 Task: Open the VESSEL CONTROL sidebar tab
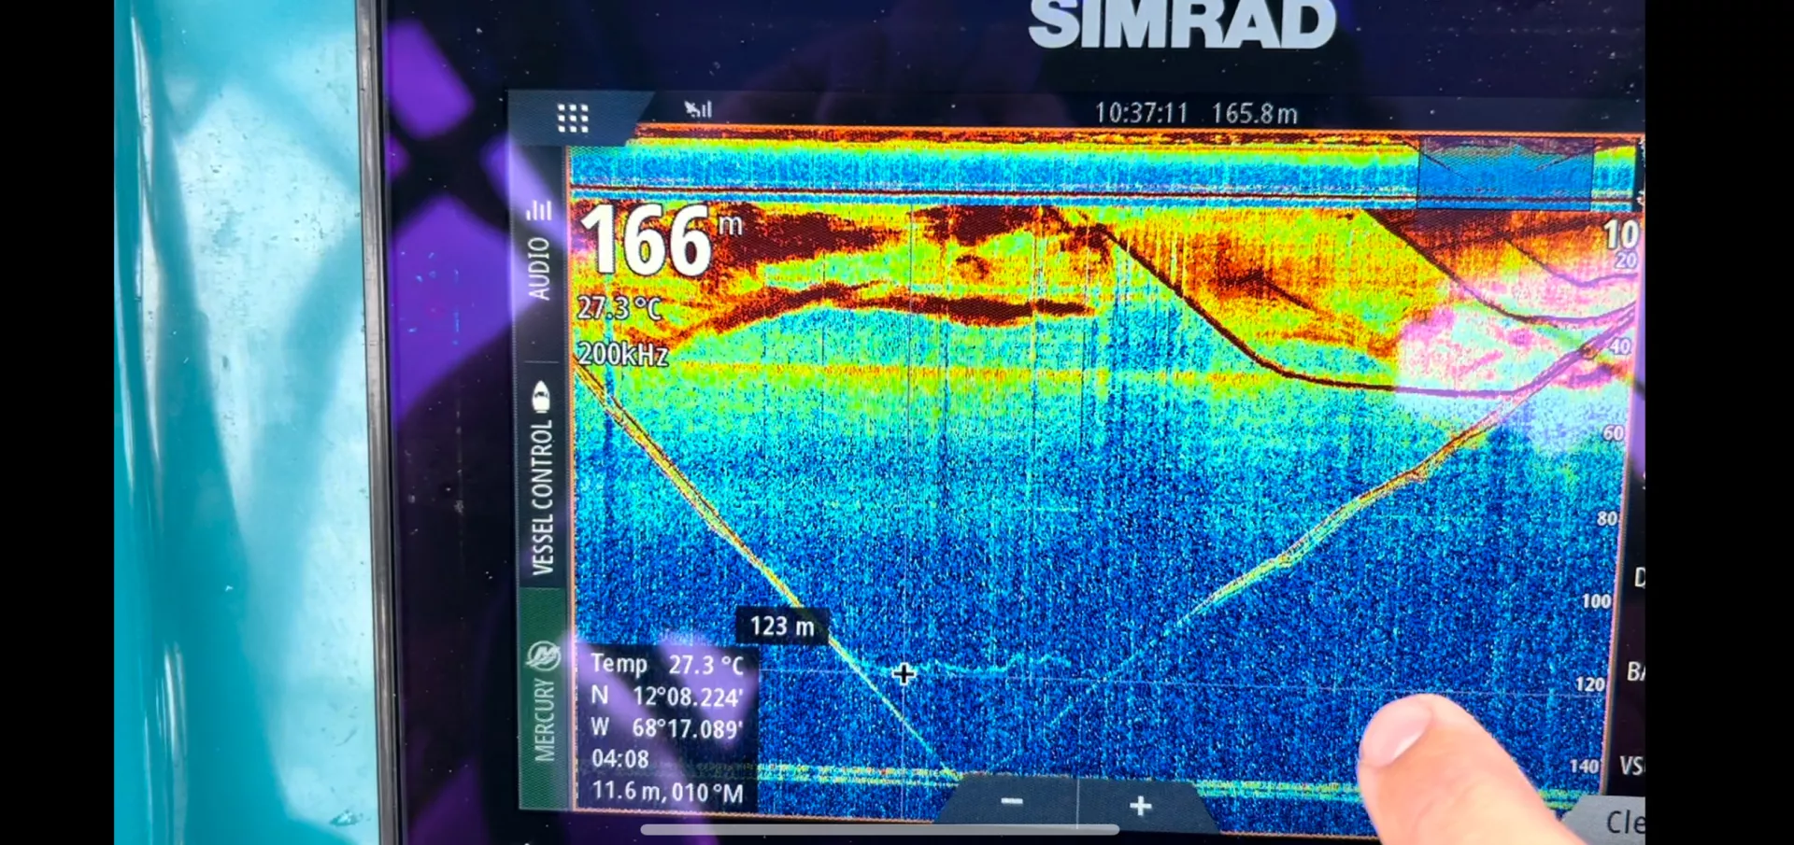pos(543,497)
